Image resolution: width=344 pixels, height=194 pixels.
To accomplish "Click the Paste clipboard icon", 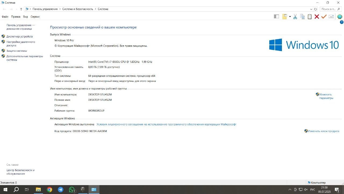I will pos(310,17).
